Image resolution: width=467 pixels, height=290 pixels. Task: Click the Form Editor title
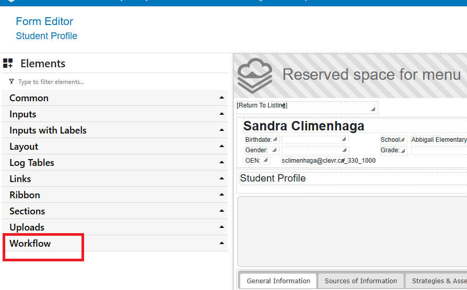[44, 21]
